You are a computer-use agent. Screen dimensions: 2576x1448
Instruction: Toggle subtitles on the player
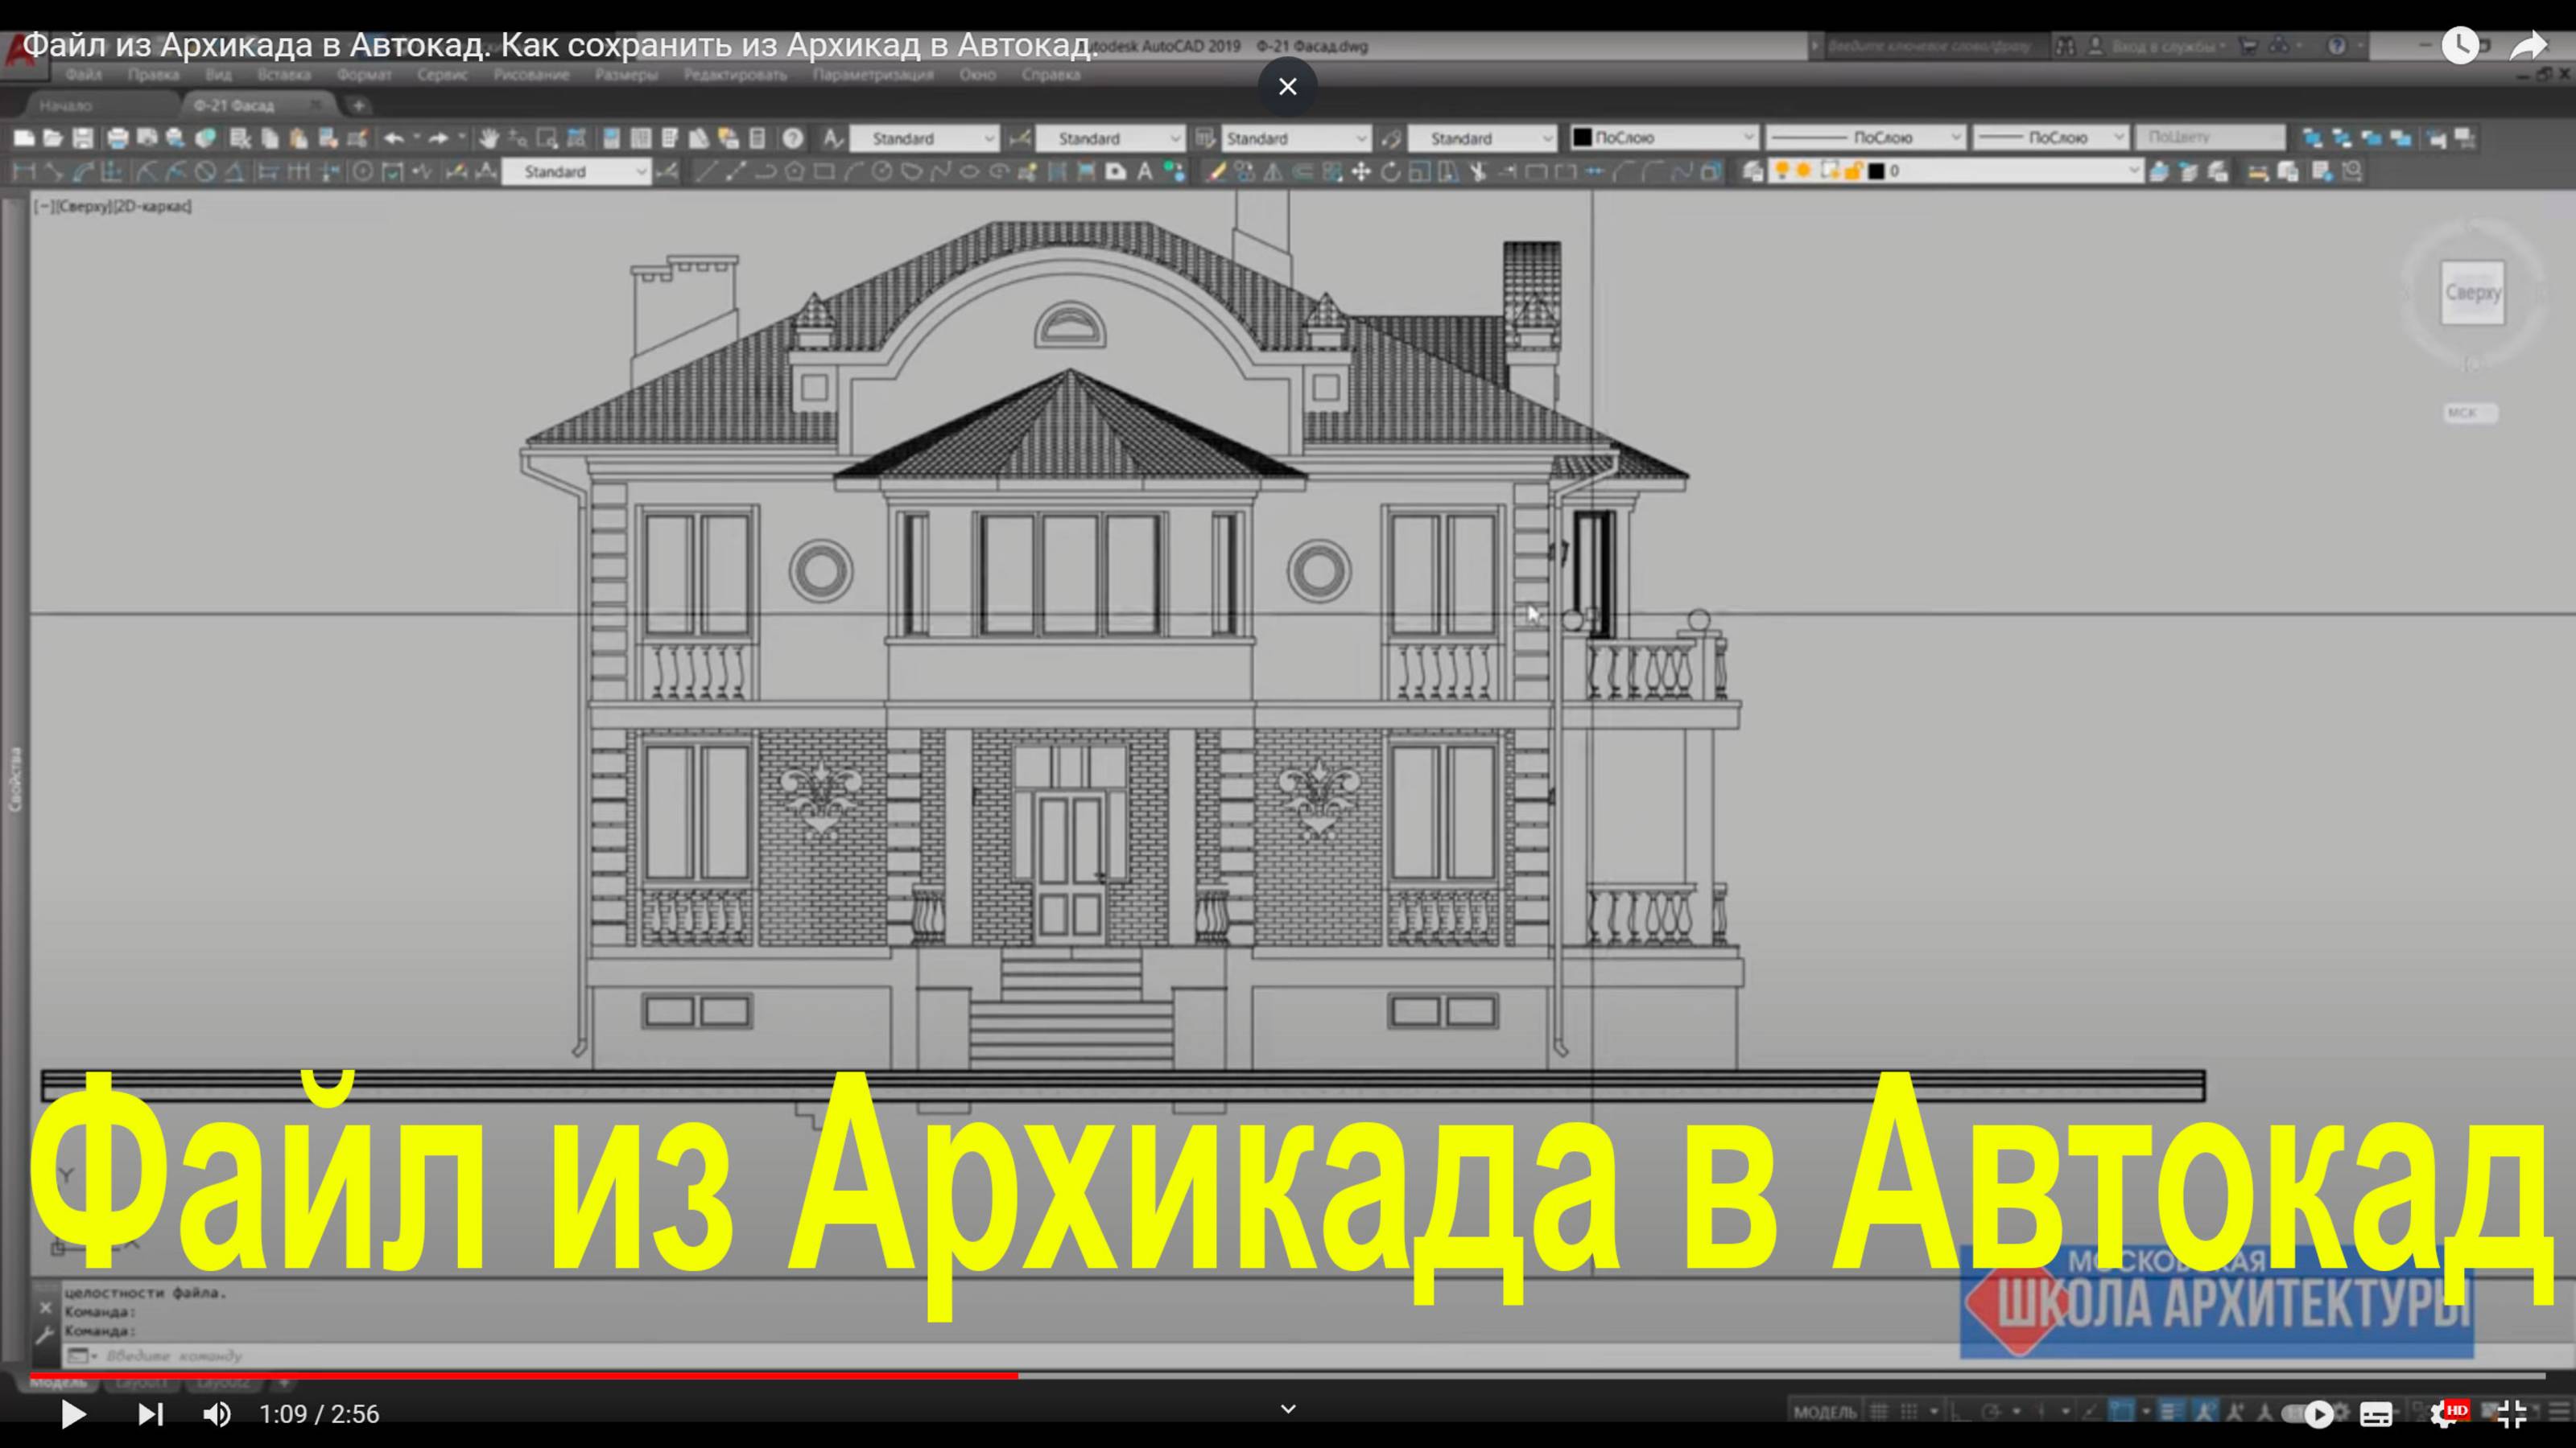pos(2376,1414)
